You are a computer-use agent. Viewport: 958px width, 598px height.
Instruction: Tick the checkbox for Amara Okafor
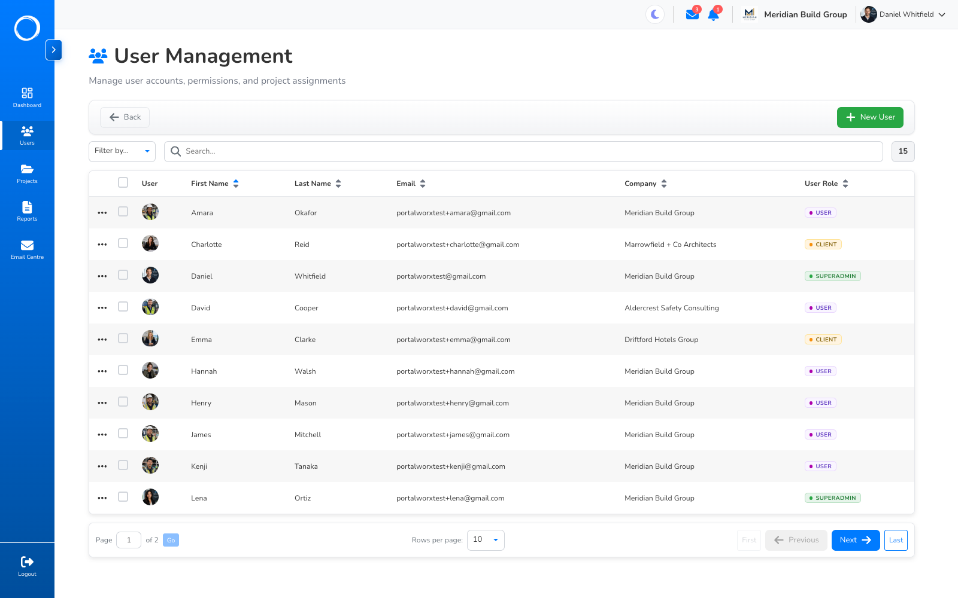123,212
